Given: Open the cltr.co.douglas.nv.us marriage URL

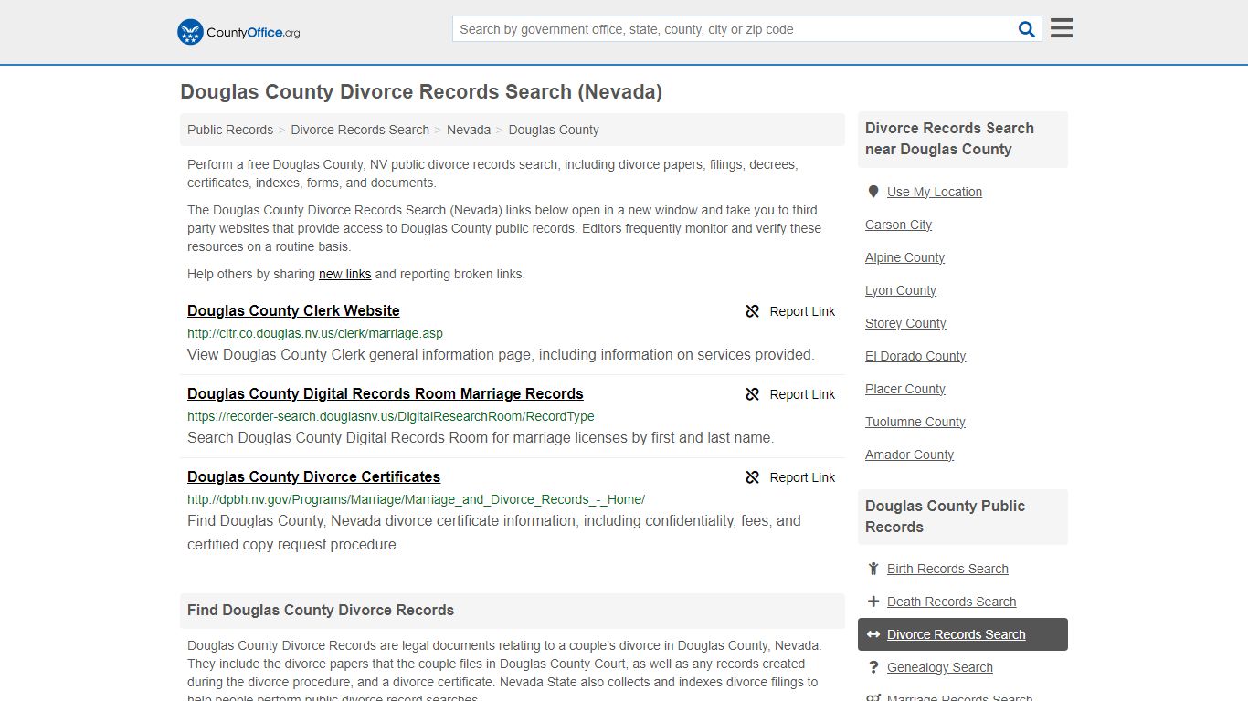Looking at the screenshot, I should 315,333.
